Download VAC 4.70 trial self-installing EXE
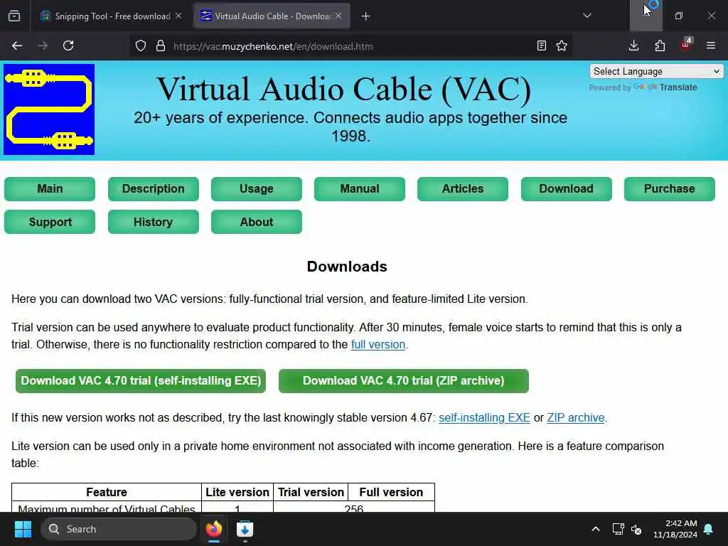The height and width of the screenshot is (546, 728). 141,381
